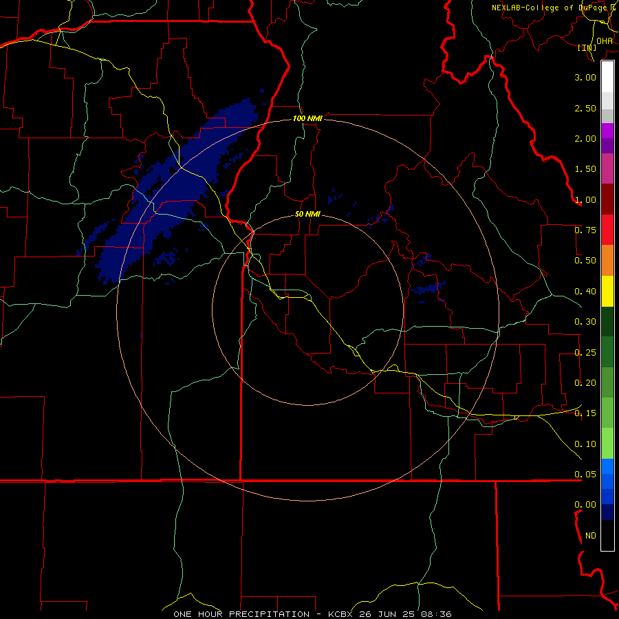
Task: Pick the lightest green swatch at 0.10
Action: [607, 444]
